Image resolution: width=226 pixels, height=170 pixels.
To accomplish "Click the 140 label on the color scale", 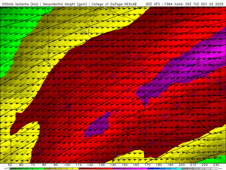I will click(x=113, y=165).
